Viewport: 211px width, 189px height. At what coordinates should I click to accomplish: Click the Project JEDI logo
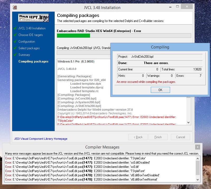pos(33,18)
